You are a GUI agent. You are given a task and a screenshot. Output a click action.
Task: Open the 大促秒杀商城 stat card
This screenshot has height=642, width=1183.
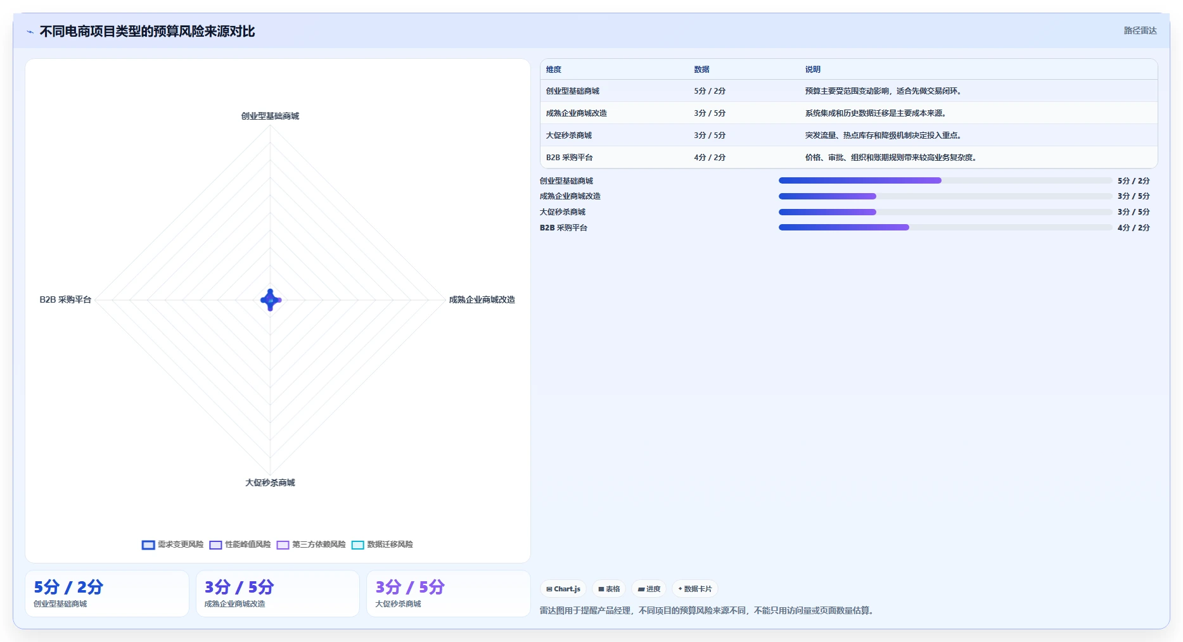pyautogui.click(x=449, y=594)
